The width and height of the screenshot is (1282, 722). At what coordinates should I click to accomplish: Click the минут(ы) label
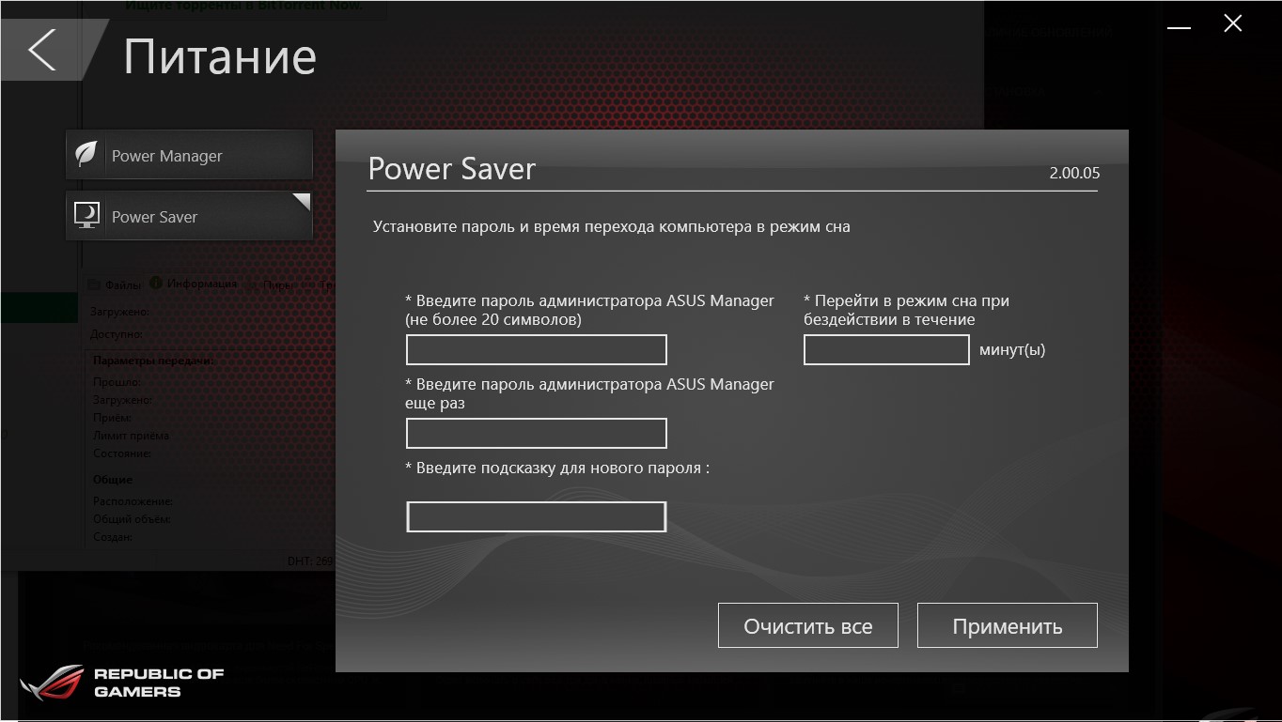point(1012,349)
